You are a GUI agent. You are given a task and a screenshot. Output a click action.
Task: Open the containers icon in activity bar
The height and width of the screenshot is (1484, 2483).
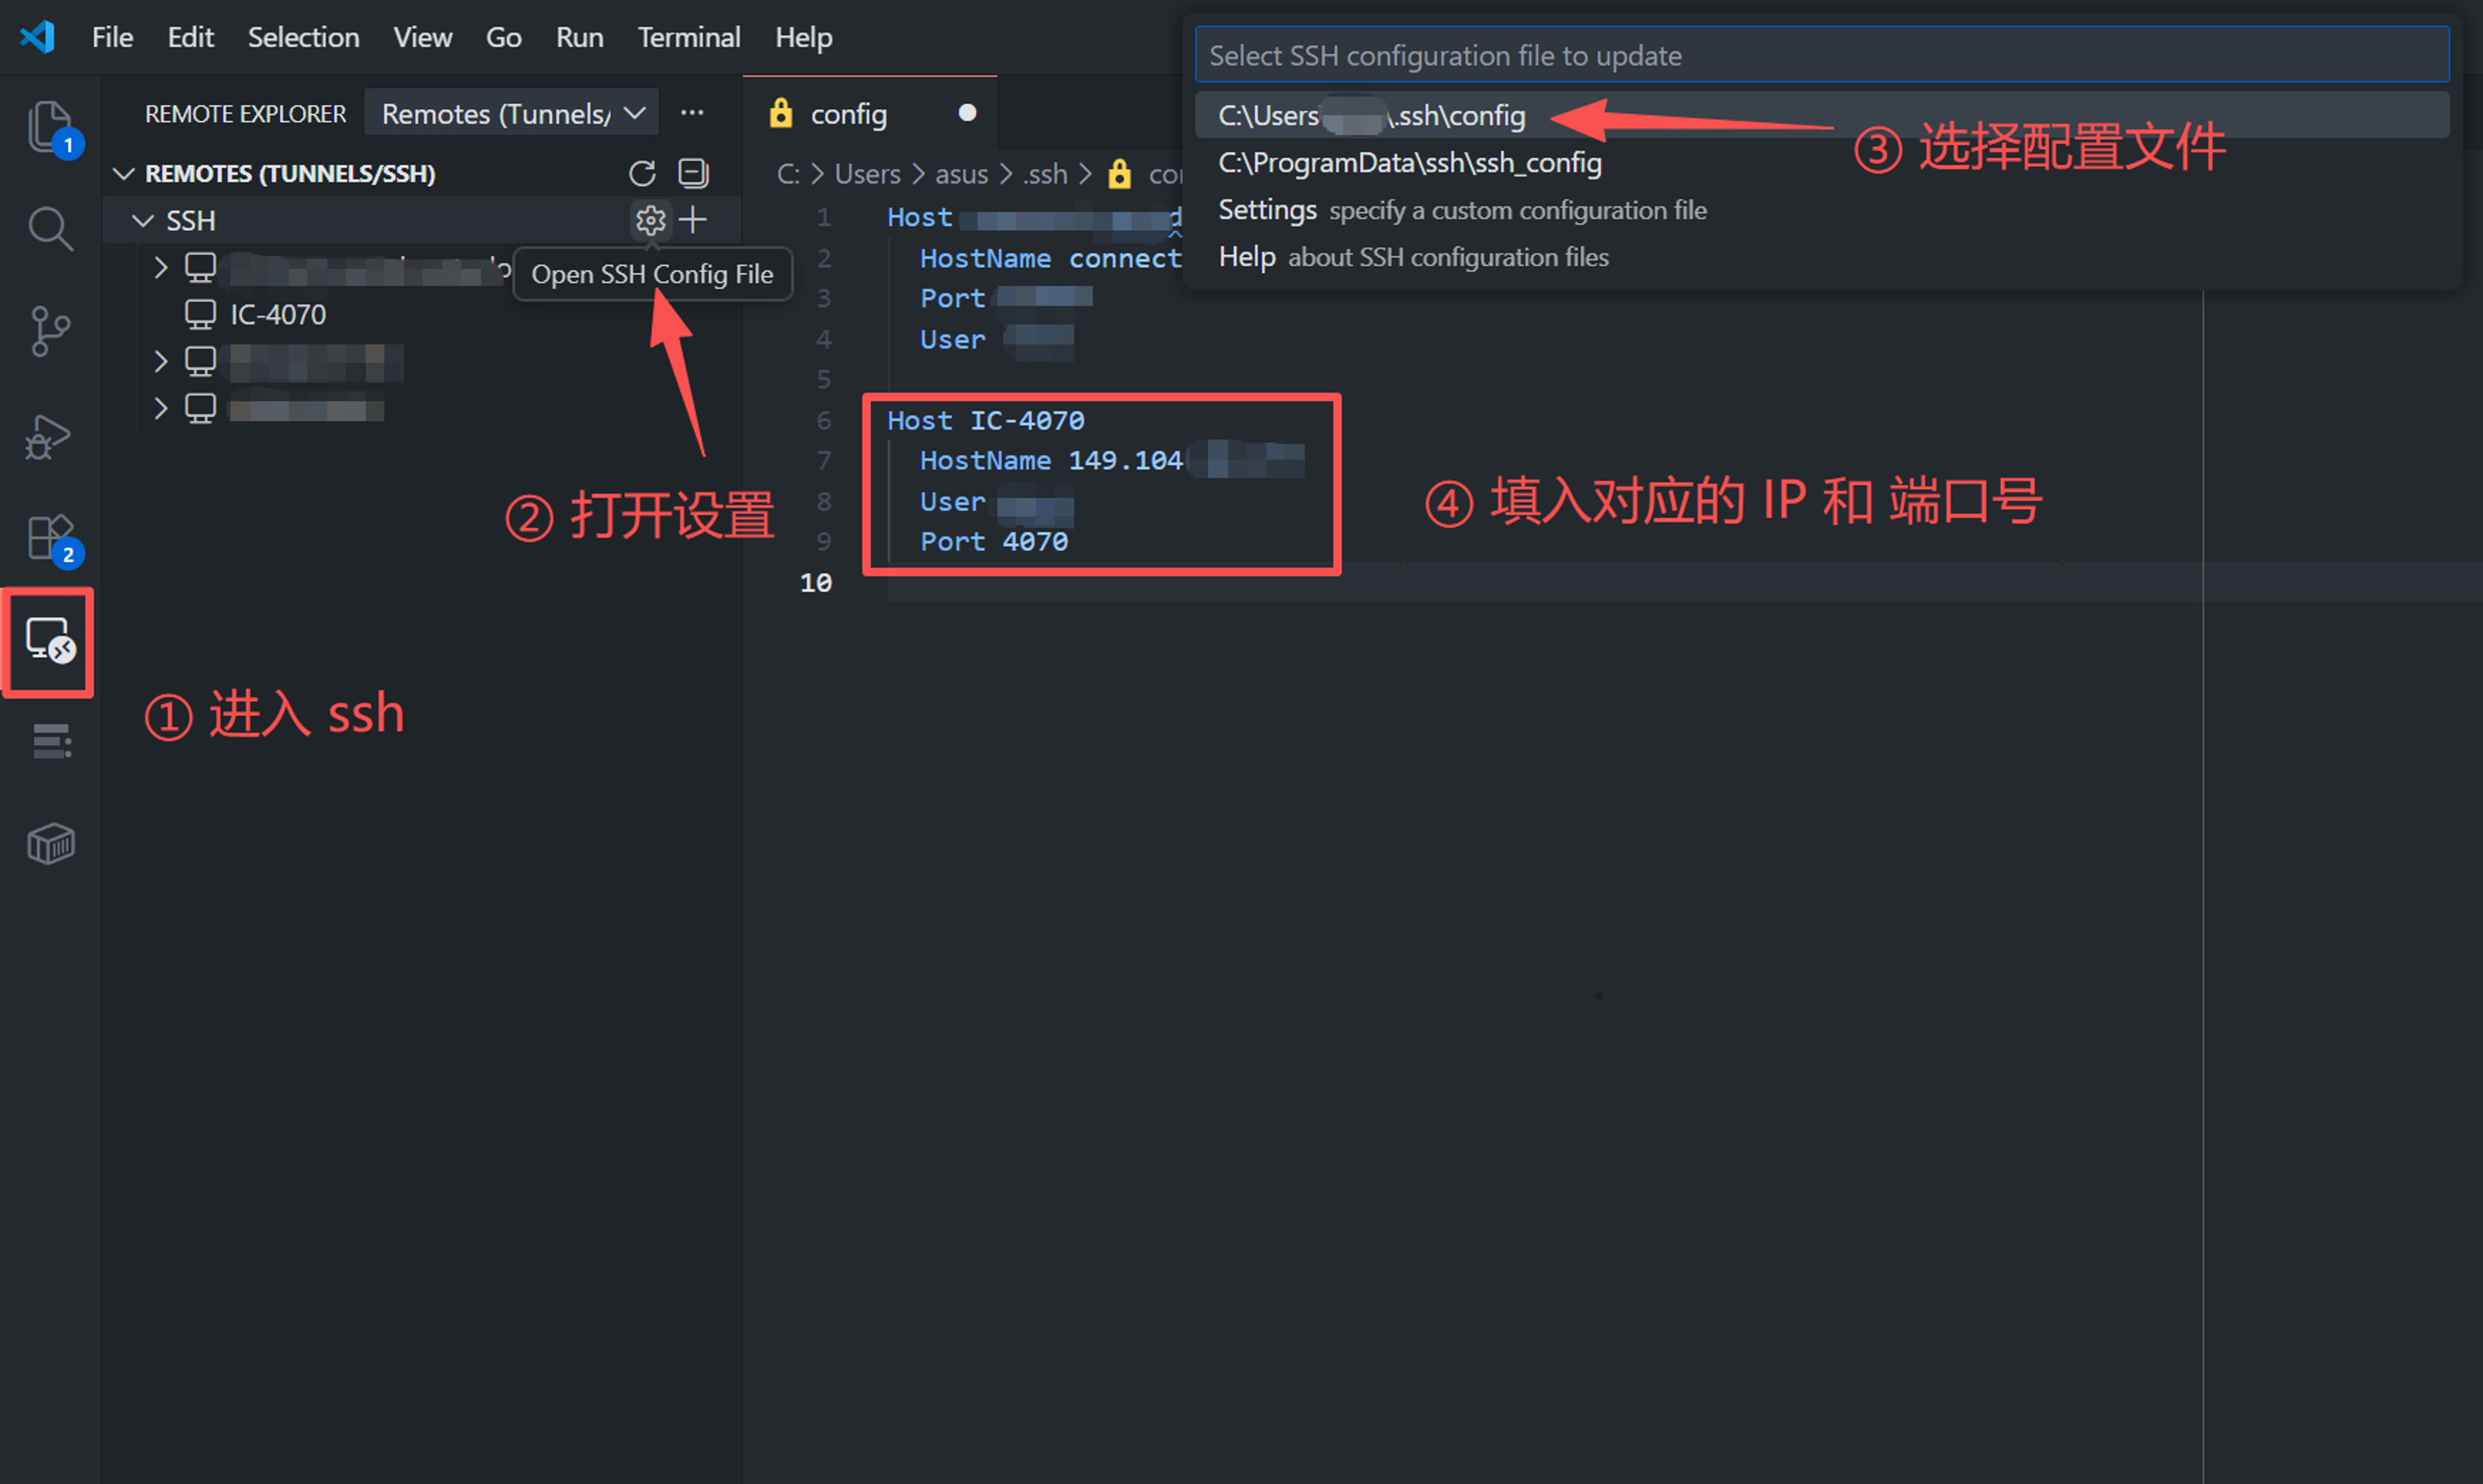[49, 843]
